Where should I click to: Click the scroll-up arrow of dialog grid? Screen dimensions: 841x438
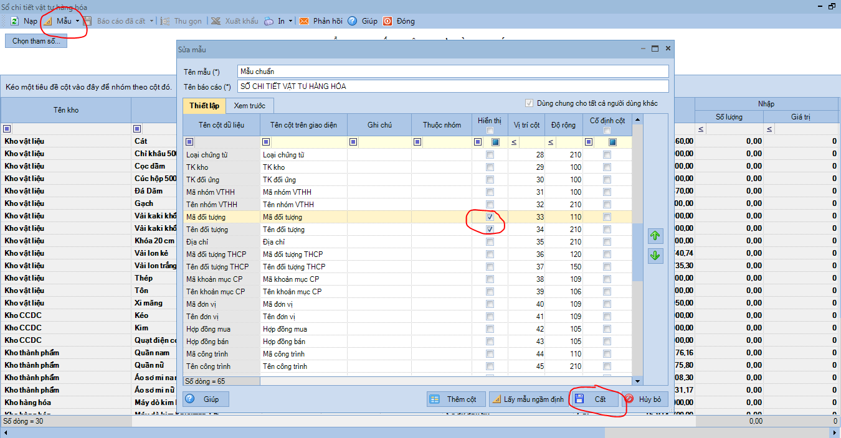pyautogui.click(x=637, y=118)
